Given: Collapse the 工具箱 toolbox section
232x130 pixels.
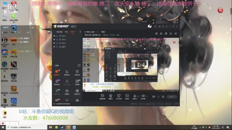Looking at the screenshot, I should click(x=79, y=66).
